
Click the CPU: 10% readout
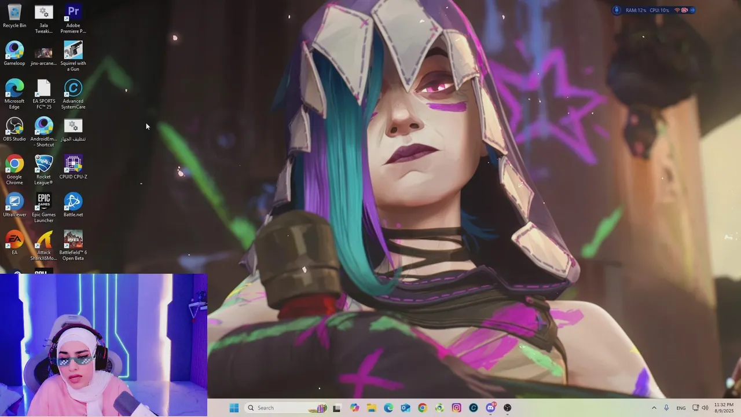[x=659, y=10]
